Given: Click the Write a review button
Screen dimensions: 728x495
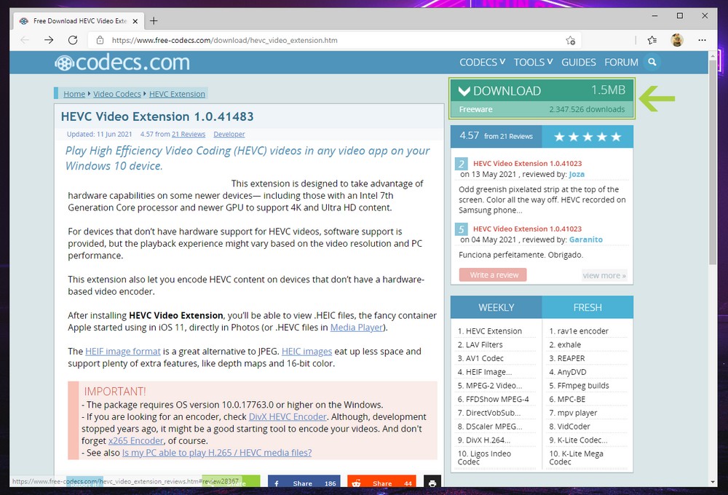Looking at the screenshot, I should coord(493,275).
